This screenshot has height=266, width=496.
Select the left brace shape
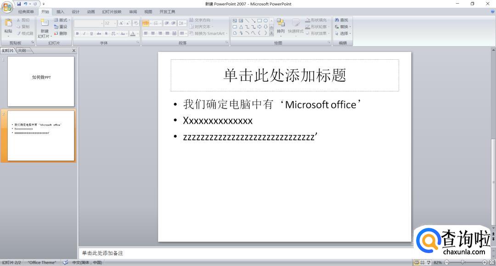(259, 33)
